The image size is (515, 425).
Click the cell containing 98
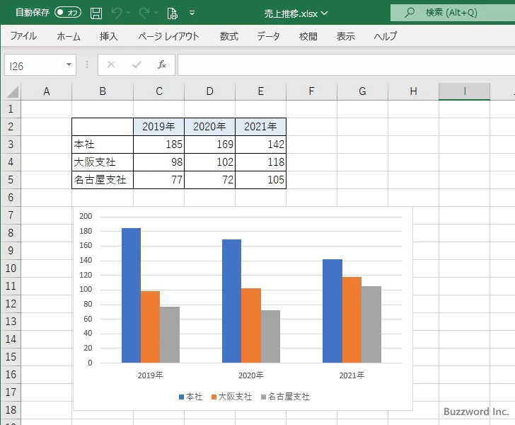coord(159,162)
